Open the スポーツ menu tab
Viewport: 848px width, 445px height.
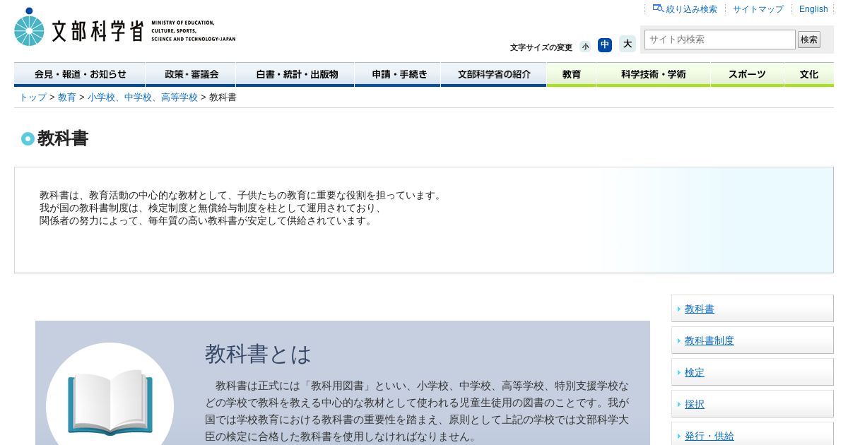pyautogui.click(x=747, y=74)
